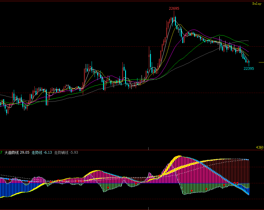Click the 22395 low price label
The height and width of the screenshot is (210, 264).
tap(249, 69)
